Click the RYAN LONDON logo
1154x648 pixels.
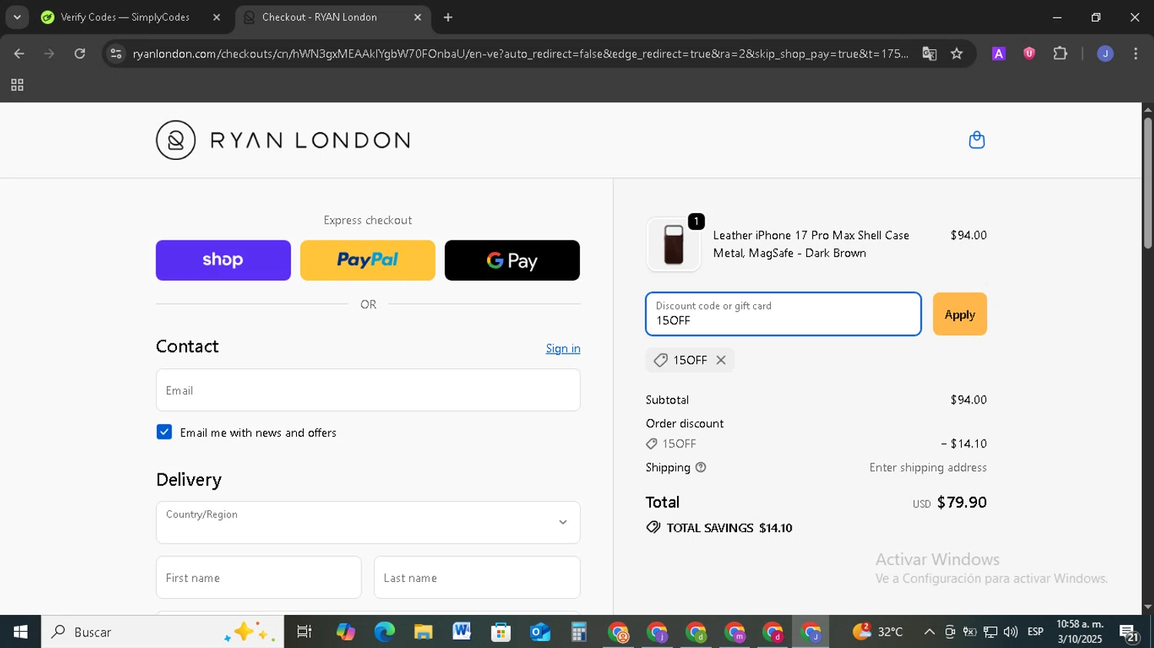click(282, 140)
